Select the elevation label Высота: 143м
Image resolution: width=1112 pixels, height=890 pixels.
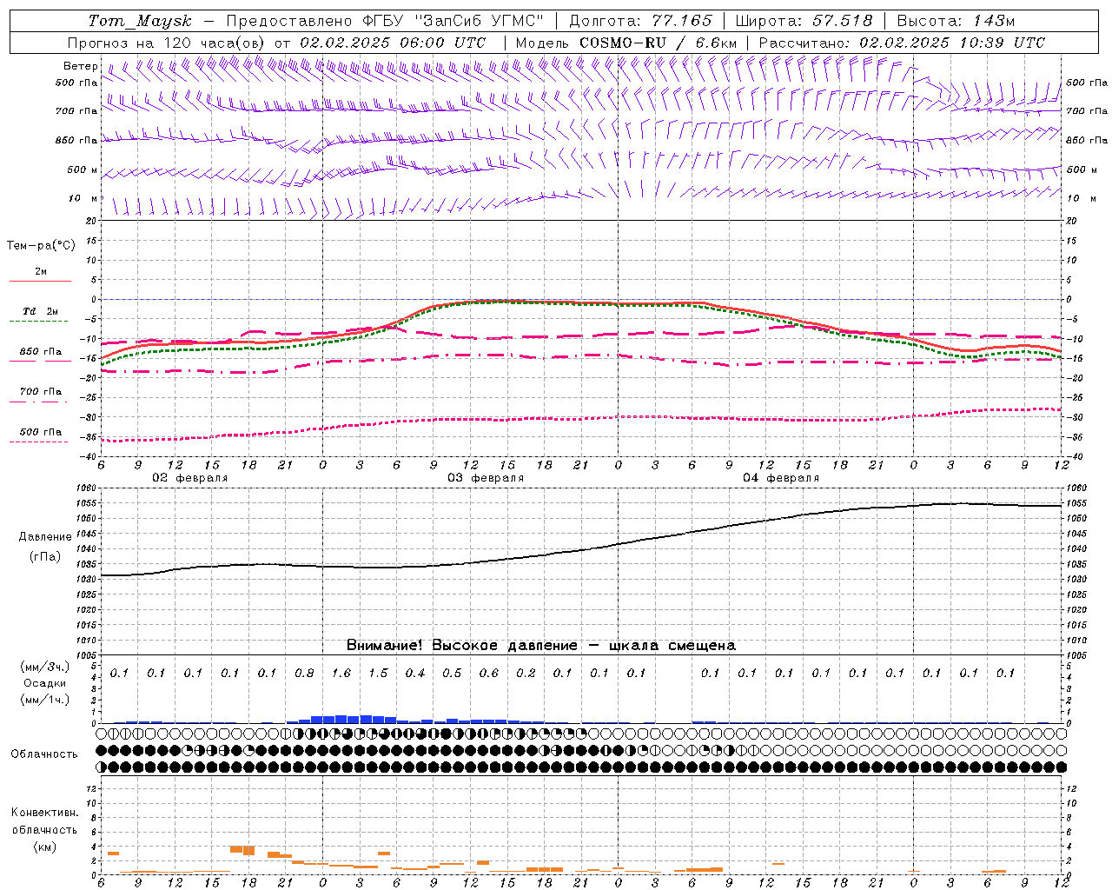[x=956, y=21]
